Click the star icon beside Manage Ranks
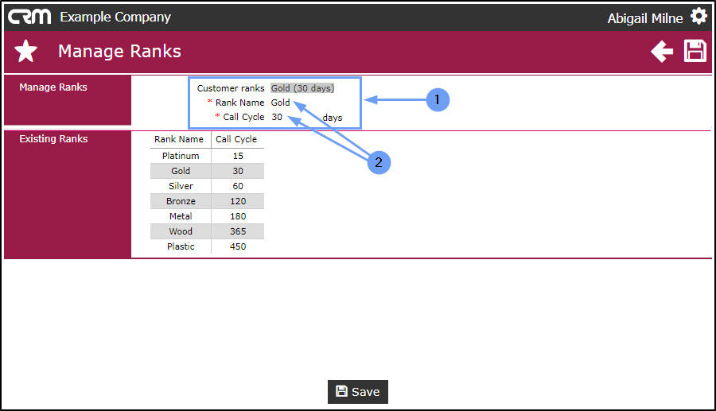Image resolution: width=716 pixels, height=411 pixels. (x=25, y=51)
